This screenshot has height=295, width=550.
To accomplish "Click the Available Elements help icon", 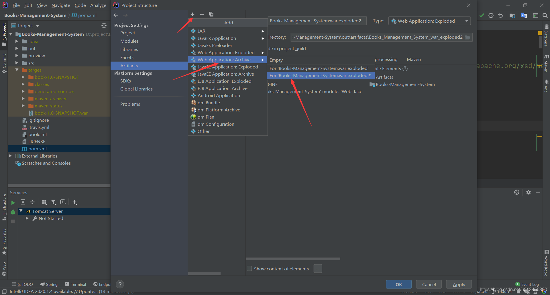I will 405,69.
